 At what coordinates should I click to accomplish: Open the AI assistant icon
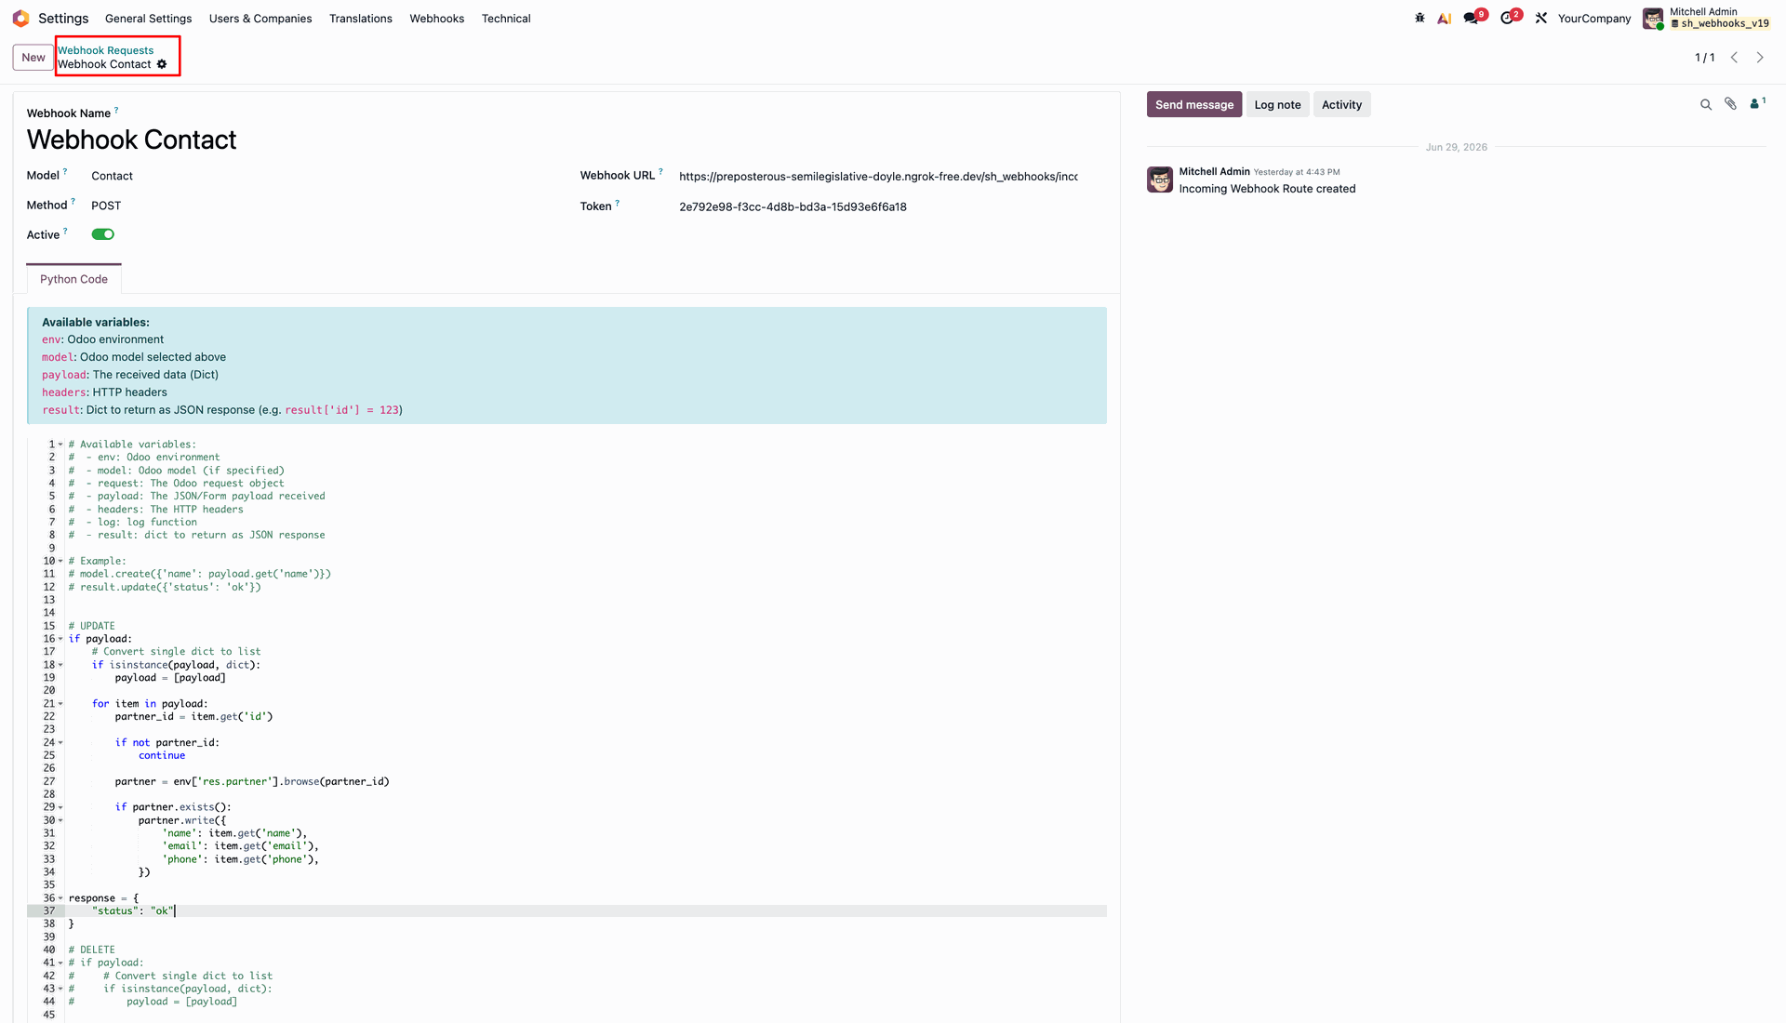1445,18
